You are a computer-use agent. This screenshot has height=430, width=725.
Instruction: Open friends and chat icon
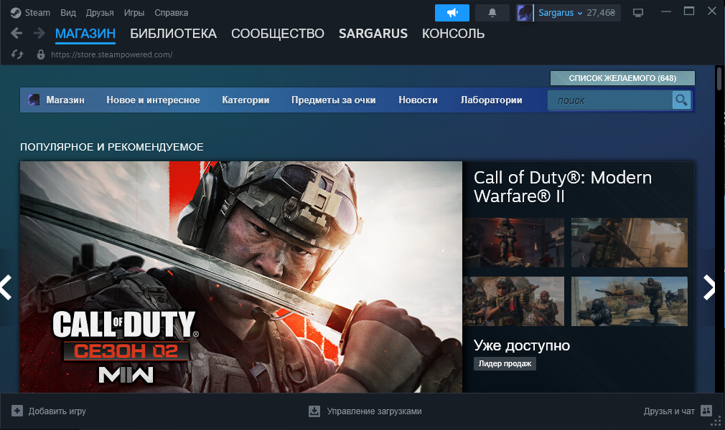706,410
